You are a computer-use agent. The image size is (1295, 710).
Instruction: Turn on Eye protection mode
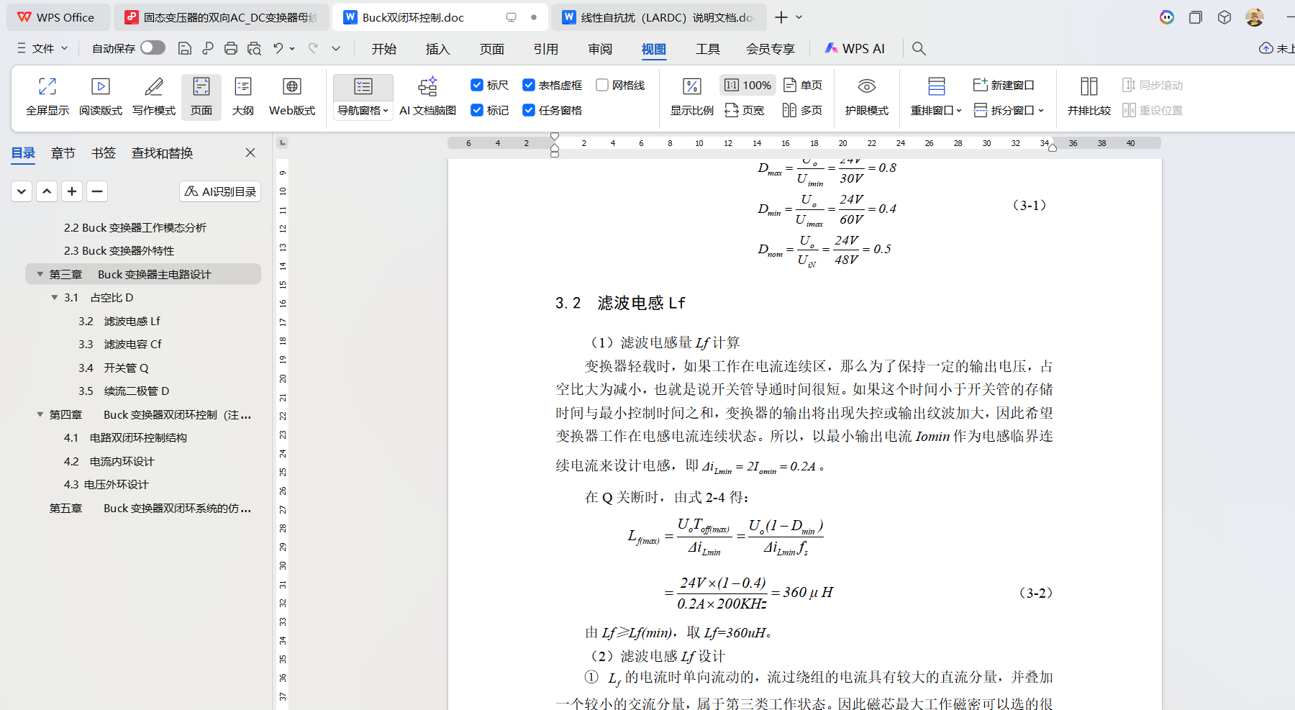(x=866, y=96)
